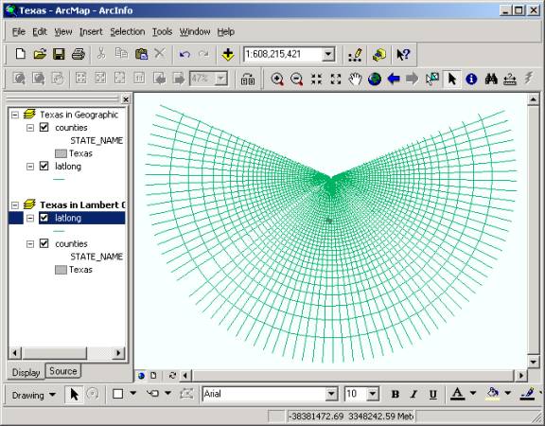
Task: Open the map scale dropdown
Action: (x=327, y=54)
